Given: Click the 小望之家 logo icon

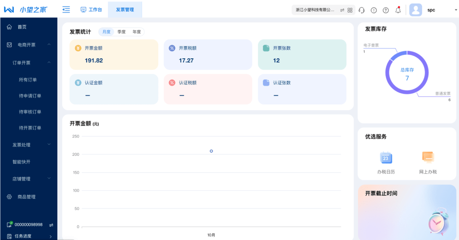Looking at the screenshot, I should pos(9,10).
